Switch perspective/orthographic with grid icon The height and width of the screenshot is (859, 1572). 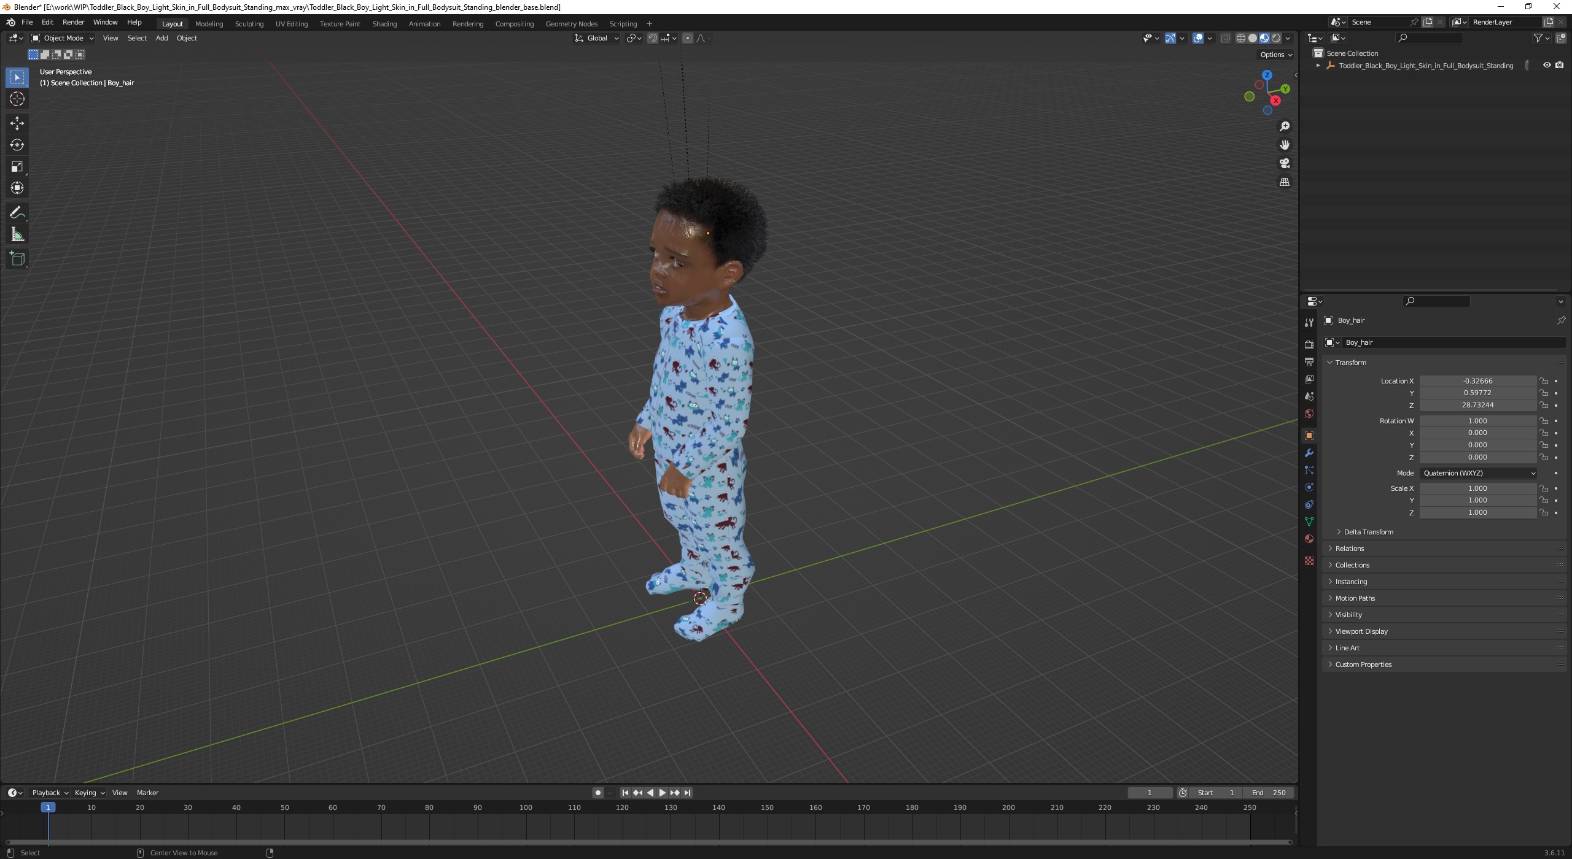1284,182
